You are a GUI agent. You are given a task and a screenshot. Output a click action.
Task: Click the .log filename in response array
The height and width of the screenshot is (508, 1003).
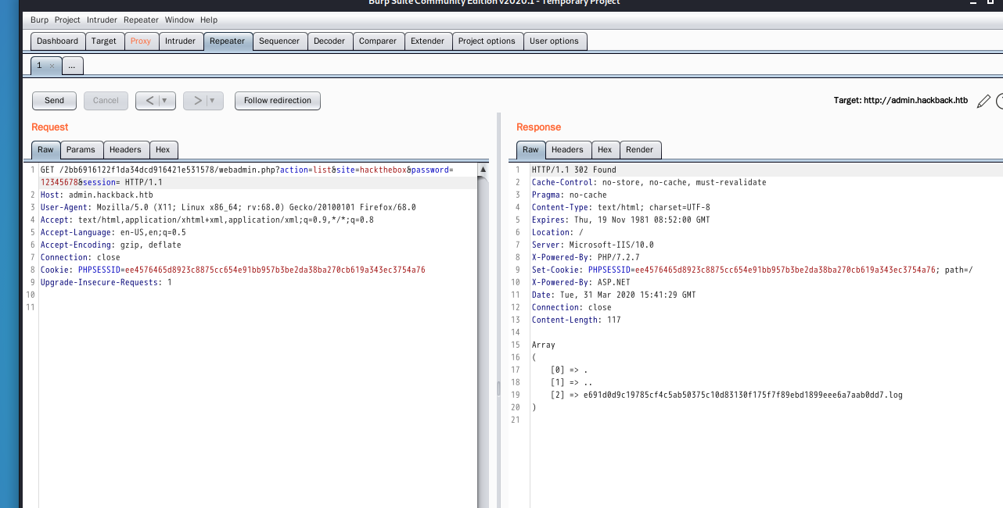tap(743, 395)
